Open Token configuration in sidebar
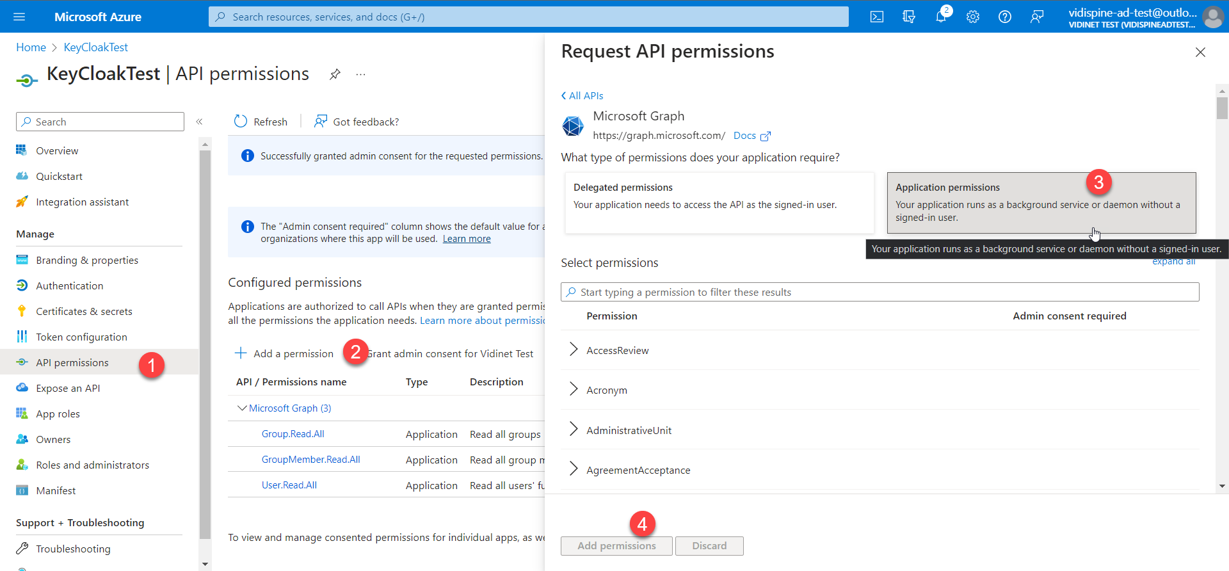The image size is (1229, 571). [x=81, y=337]
